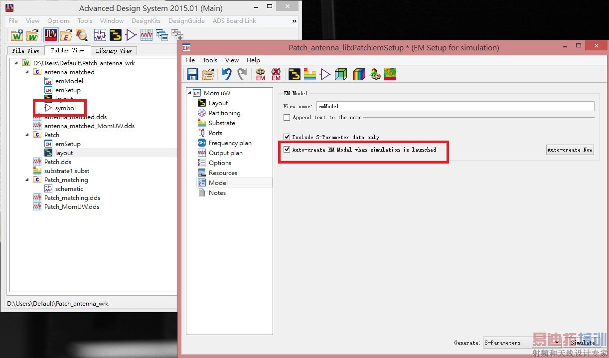
Task: Click the Search Example magnifier icon in Main toolbar
Action: [81, 35]
